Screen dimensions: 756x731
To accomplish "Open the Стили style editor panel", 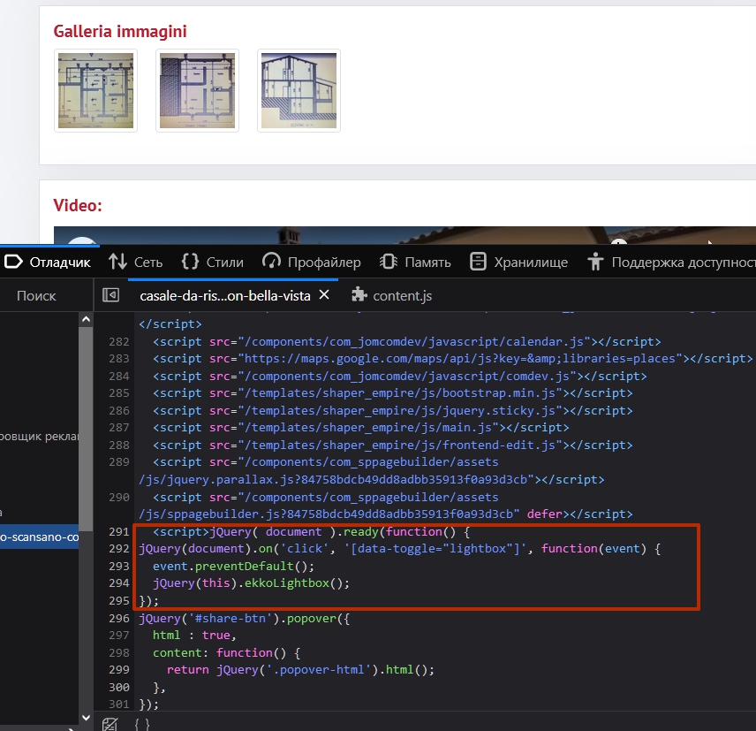I will coord(212,262).
